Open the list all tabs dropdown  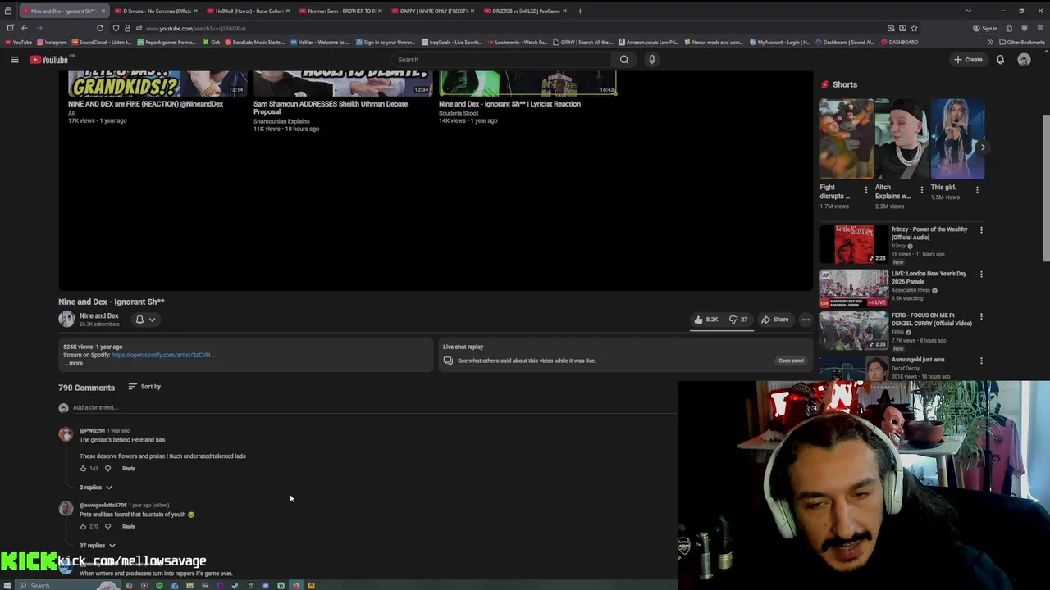(968, 11)
